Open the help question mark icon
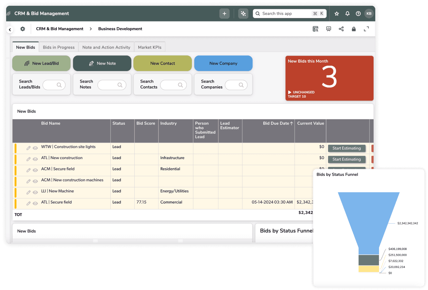428x290 pixels. coord(358,14)
